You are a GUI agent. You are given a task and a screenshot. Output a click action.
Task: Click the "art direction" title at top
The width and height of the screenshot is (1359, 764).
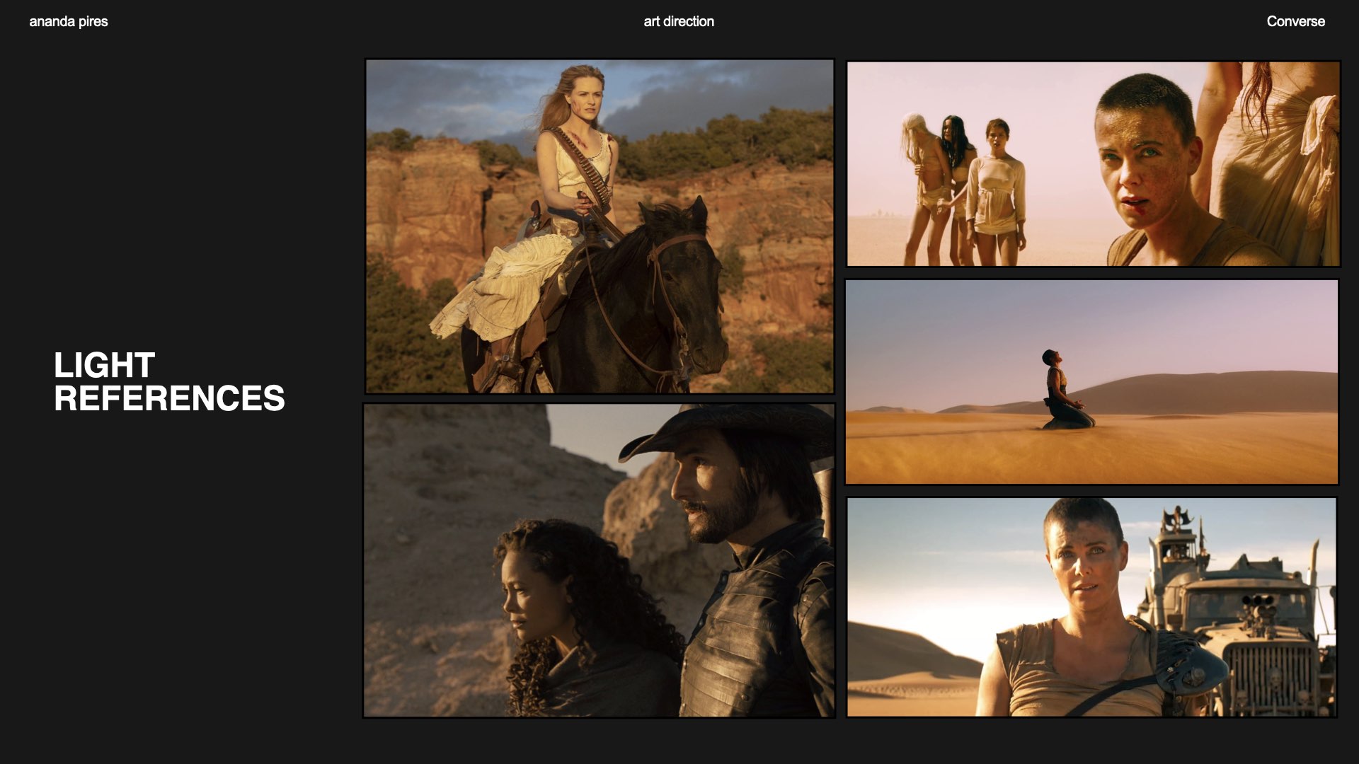tap(678, 21)
